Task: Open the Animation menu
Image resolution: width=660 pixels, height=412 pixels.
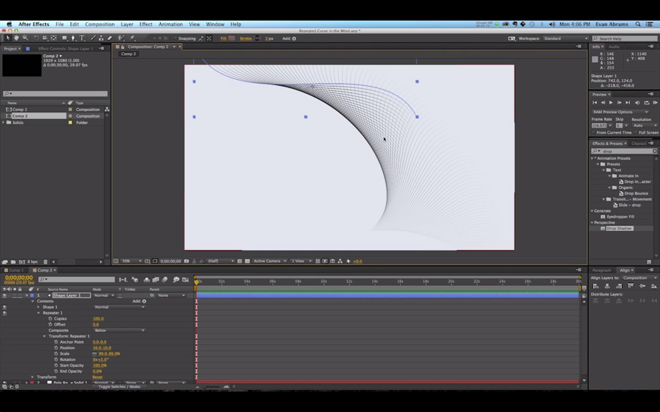Action: [171, 24]
